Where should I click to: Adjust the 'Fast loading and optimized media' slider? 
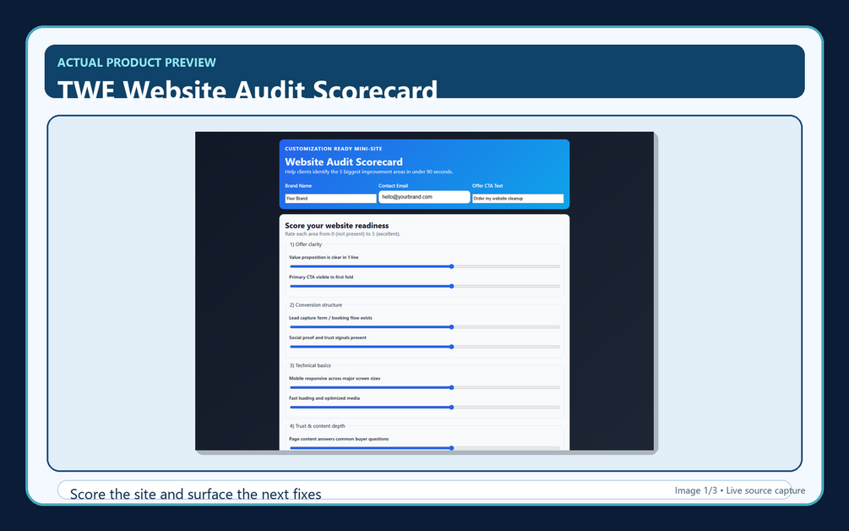coord(424,407)
